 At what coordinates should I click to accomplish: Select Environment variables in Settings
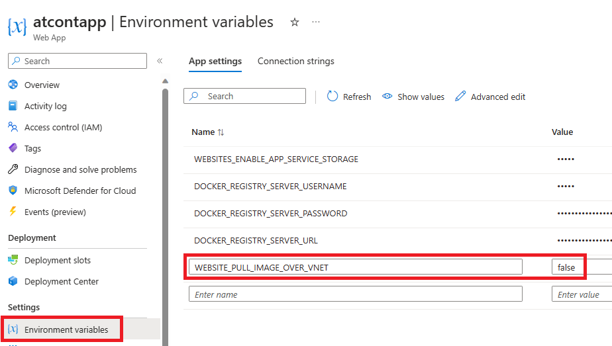click(x=66, y=329)
